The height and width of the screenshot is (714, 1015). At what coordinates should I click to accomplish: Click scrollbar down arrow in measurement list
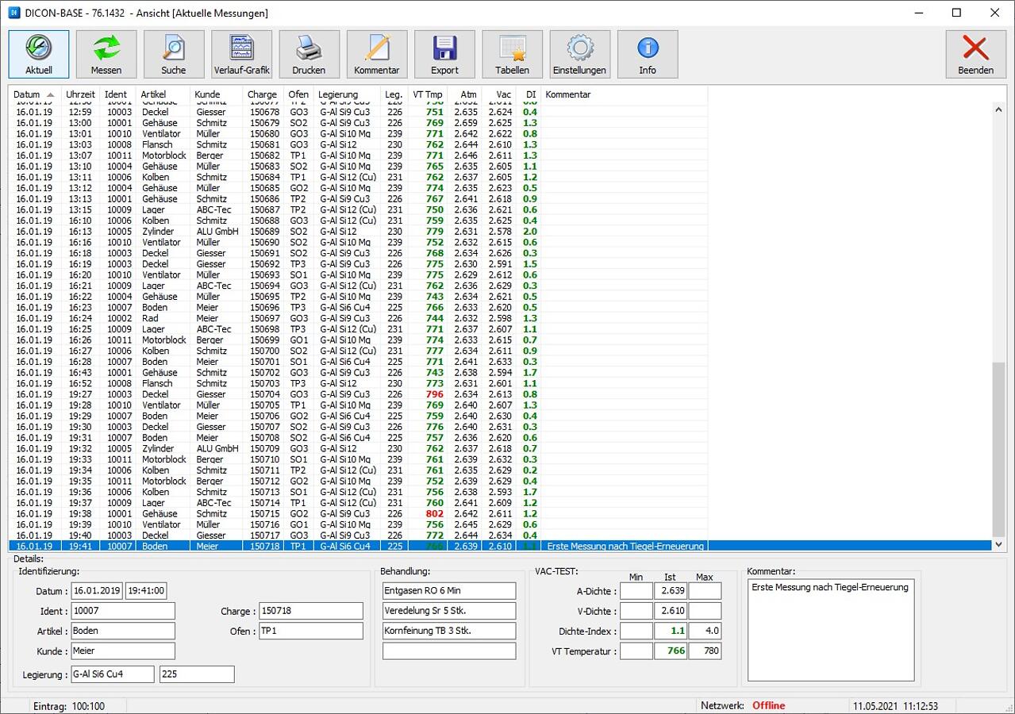click(x=998, y=544)
